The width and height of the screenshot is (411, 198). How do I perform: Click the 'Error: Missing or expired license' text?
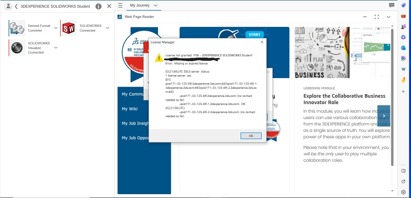coord(186,64)
